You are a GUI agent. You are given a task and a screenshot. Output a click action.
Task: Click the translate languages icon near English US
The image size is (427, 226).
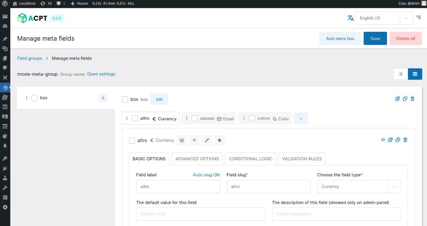coord(351,17)
